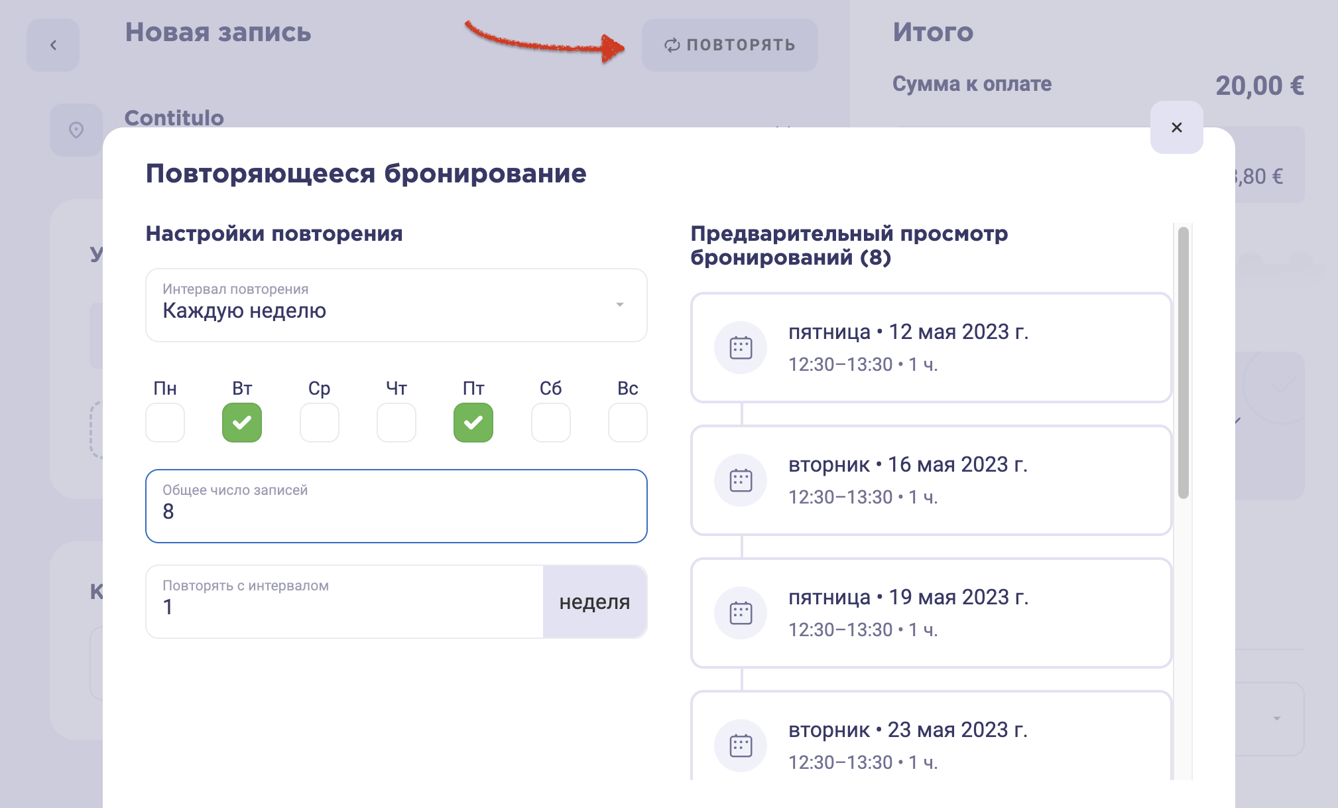Image resolution: width=1338 pixels, height=808 pixels.
Task: Click the calendar icon for 12 мая booking
Action: [741, 348]
